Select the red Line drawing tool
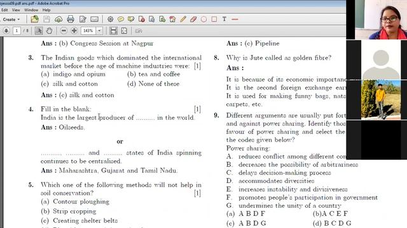Viewport: 407px width, 228px height. point(235,19)
